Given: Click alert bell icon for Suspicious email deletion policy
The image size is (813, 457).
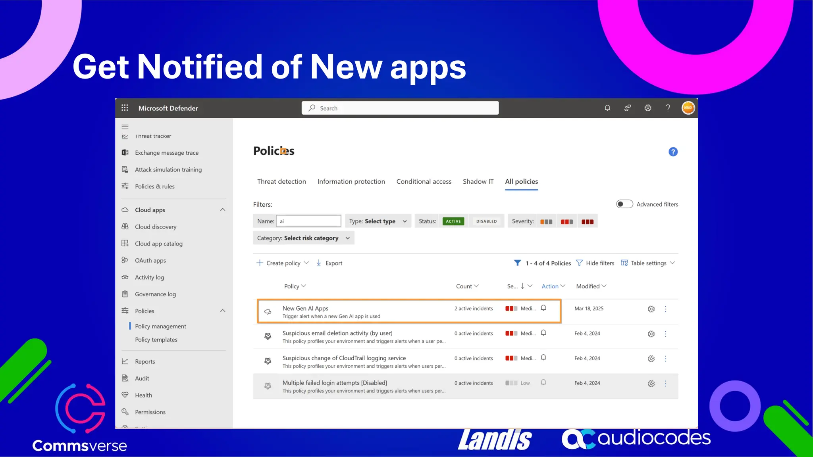Looking at the screenshot, I should (543, 333).
